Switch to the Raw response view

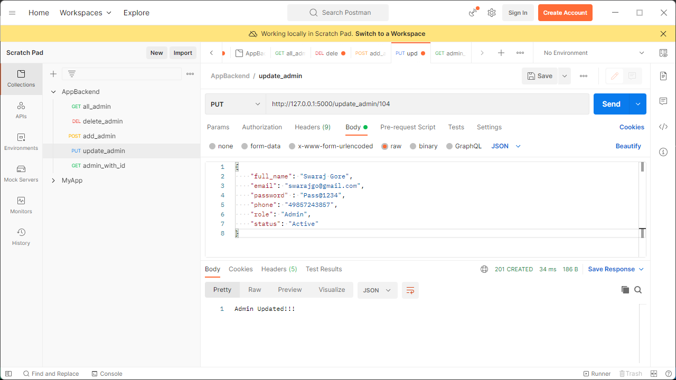[x=255, y=290]
